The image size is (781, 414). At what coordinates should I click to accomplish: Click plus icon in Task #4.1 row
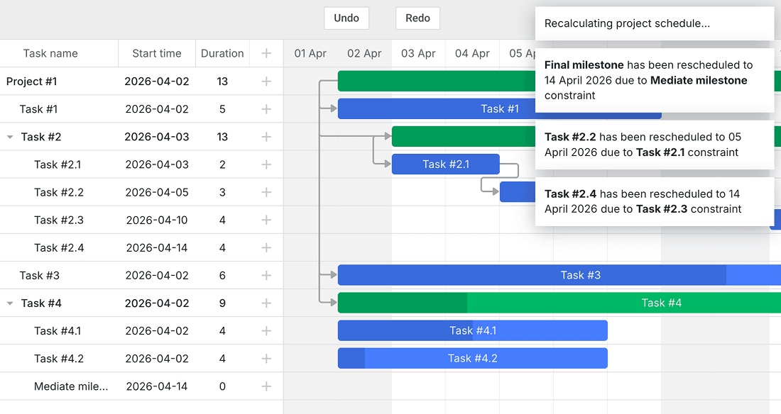coord(266,331)
